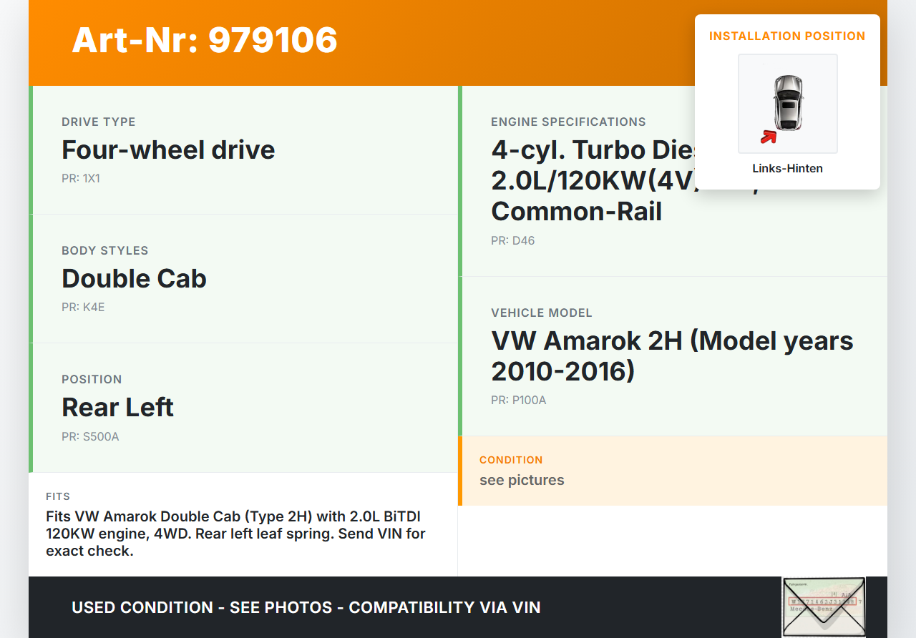Image resolution: width=916 pixels, height=638 pixels.
Task: Click the 'see pictures' condition text
Action: pos(522,480)
